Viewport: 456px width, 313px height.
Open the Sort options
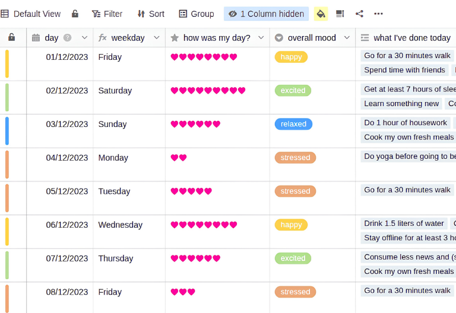point(151,14)
